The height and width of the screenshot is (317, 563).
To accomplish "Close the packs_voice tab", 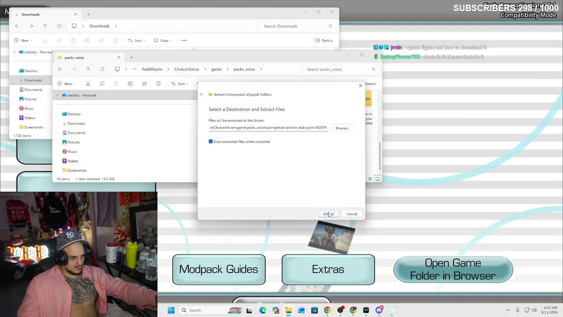I will (x=118, y=58).
